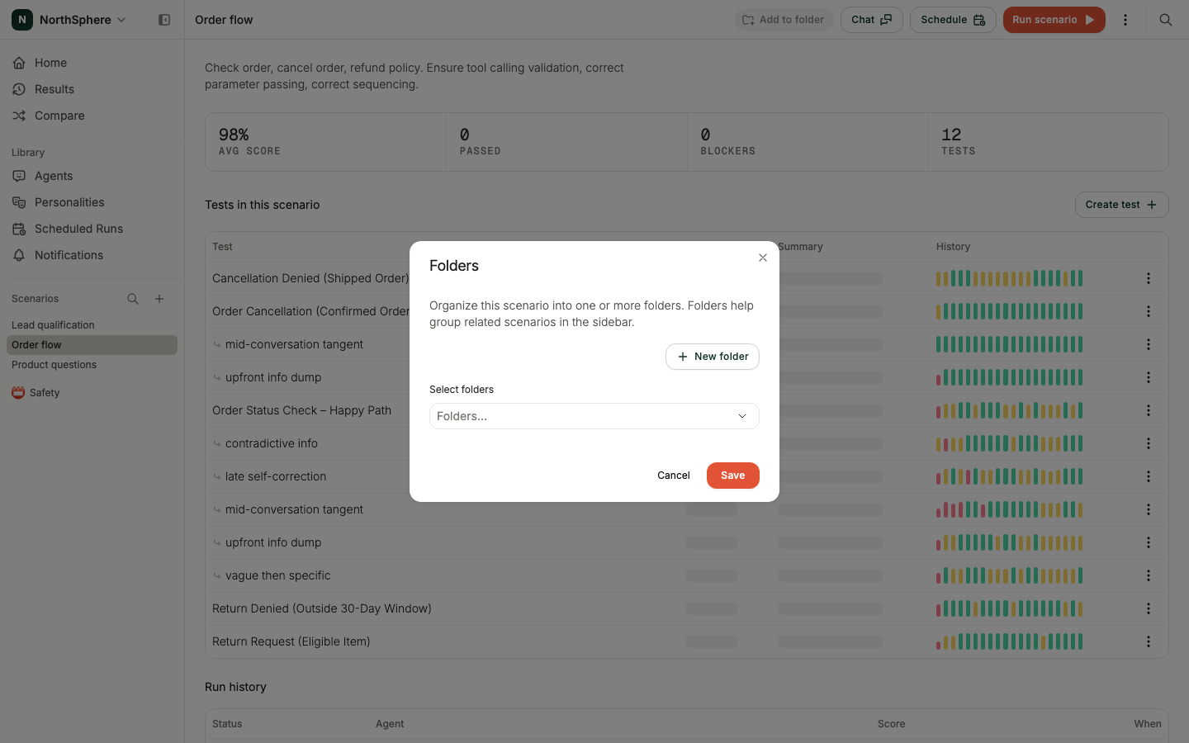Click the Results history icon
The image size is (1189, 743).
19,89
